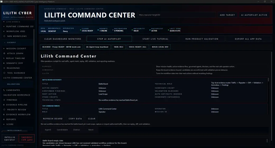275x148 pixels.
Task: Click the triangle icon beside Score
Action: tap(4, 124)
